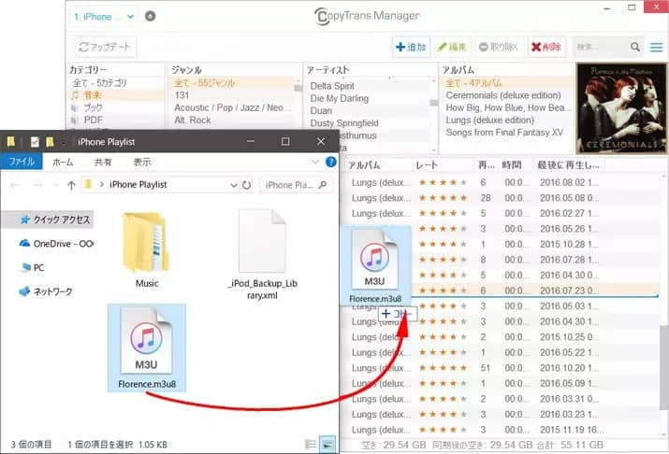Open the 表示 ribbon tab in Explorer
Viewport: 669px width, 454px height.
click(142, 162)
